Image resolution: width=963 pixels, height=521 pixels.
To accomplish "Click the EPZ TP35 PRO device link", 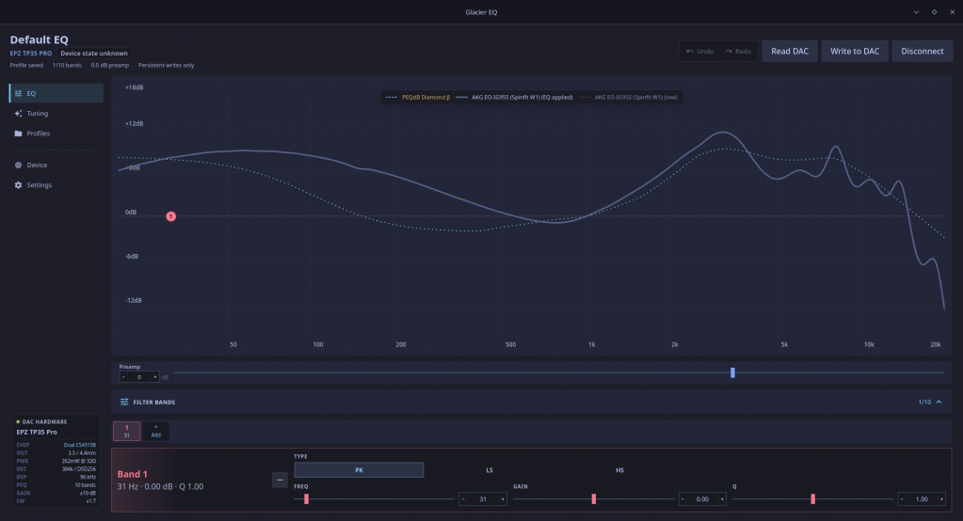I will (x=31, y=54).
